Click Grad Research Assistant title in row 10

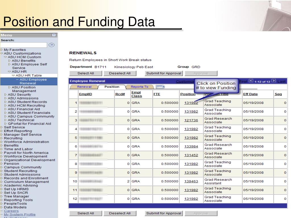[218, 181]
